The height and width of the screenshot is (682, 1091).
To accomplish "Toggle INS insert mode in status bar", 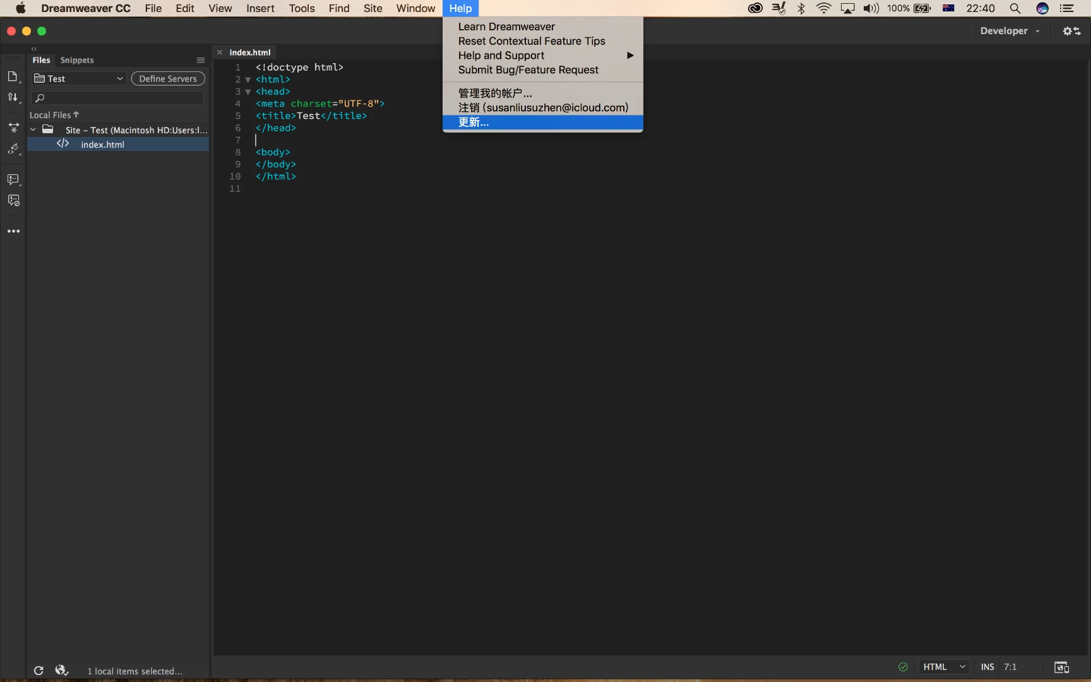I will 987,667.
